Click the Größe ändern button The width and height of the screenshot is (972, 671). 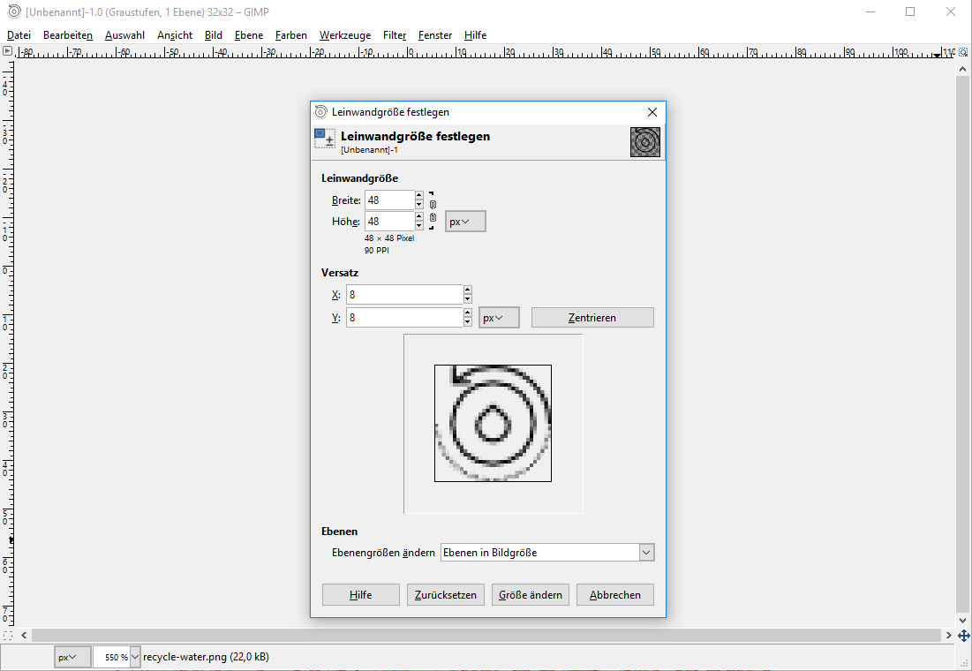530,594
